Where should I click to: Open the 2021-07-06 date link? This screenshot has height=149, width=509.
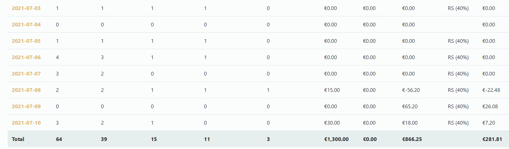coord(26,57)
